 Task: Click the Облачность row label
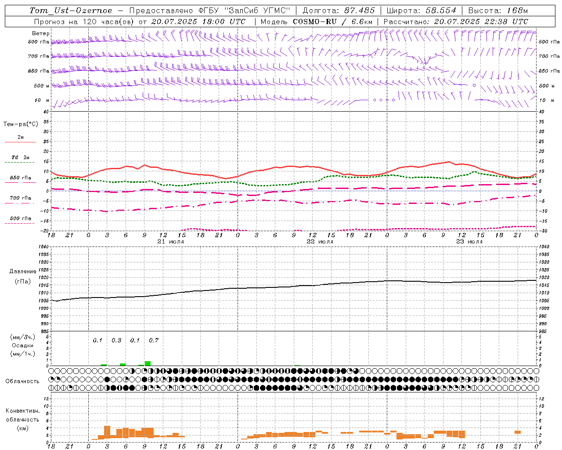[x=22, y=381]
